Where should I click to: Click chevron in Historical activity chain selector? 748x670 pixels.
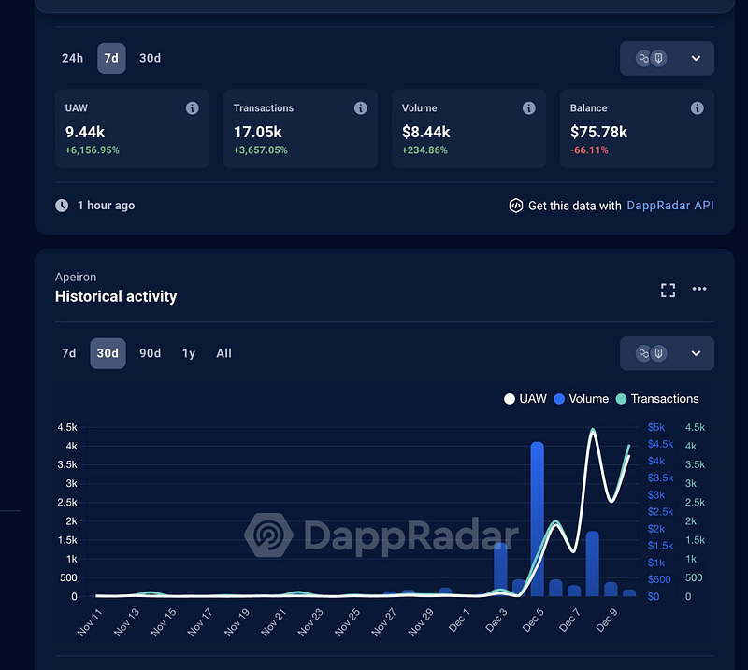[x=696, y=353]
